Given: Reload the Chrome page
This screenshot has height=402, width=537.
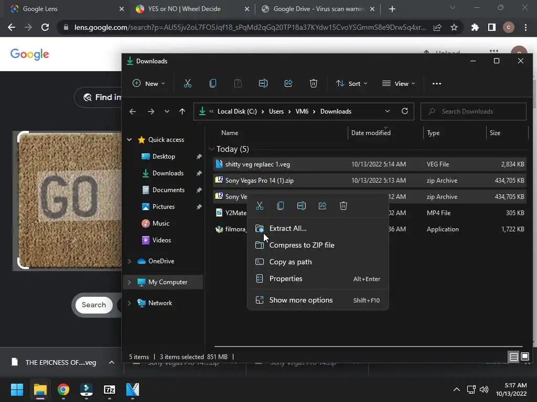Looking at the screenshot, I should pyautogui.click(x=45, y=27).
